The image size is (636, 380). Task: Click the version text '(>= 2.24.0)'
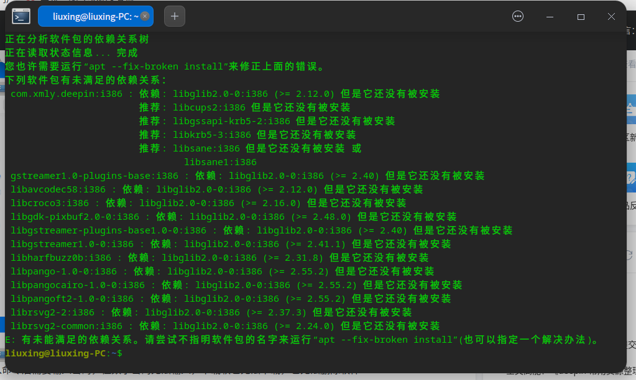(x=305, y=326)
